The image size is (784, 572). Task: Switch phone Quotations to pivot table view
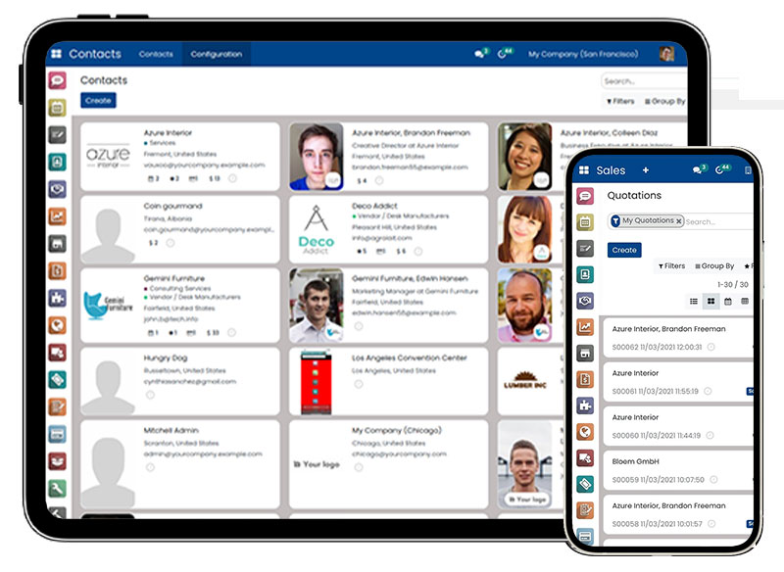(x=745, y=302)
